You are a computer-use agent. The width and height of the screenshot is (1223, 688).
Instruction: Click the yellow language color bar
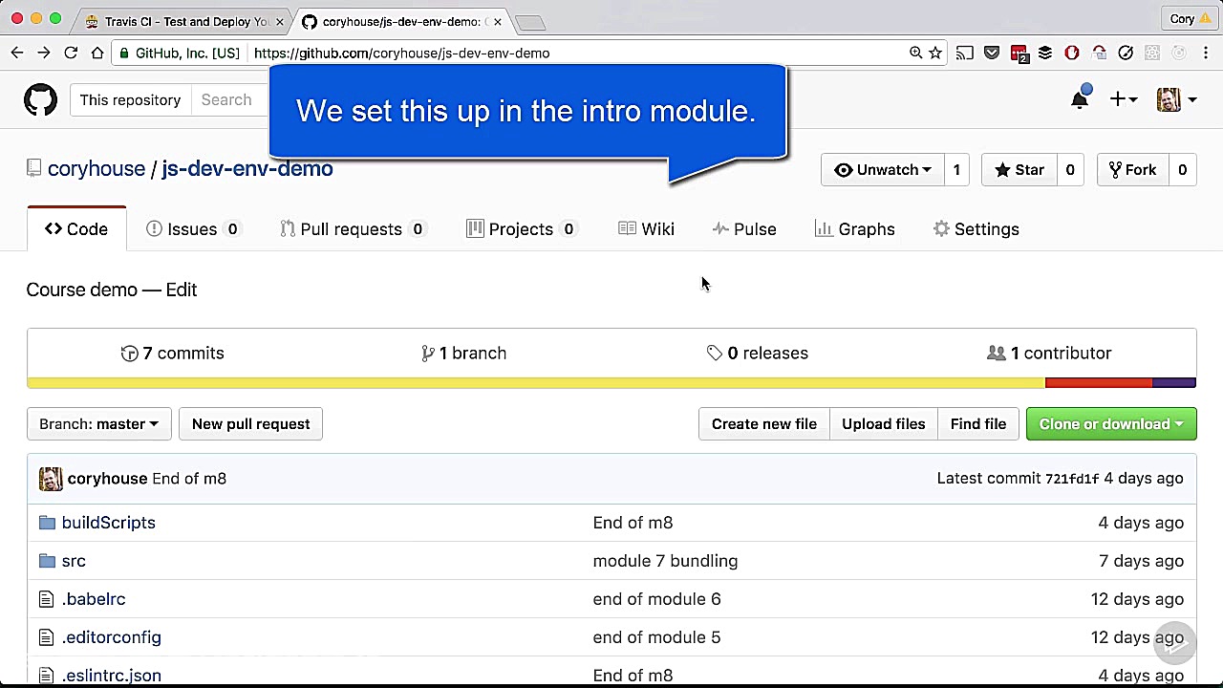pos(535,383)
